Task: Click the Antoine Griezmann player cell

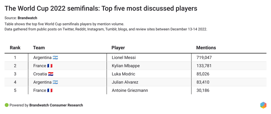Action: coord(130,90)
